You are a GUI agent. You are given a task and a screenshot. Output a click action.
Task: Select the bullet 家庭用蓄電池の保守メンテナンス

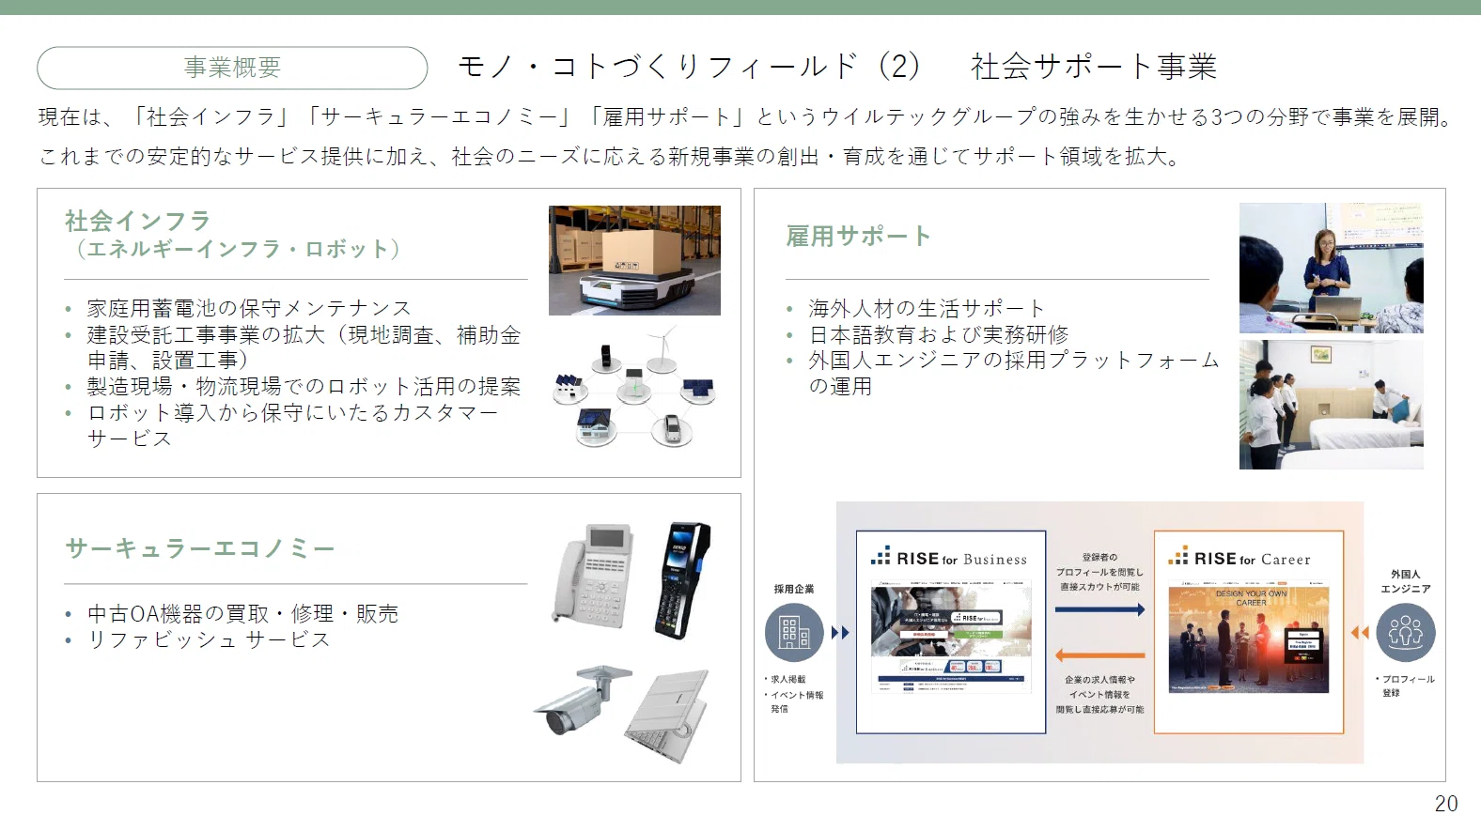point(249,308)
